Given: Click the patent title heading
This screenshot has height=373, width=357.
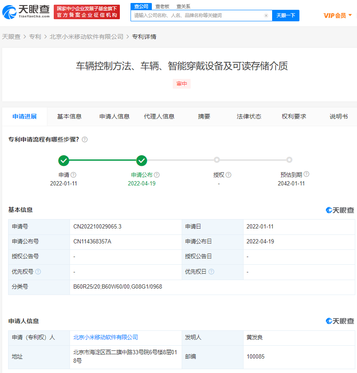Looking at the screenshot, I should click(182, 66).
